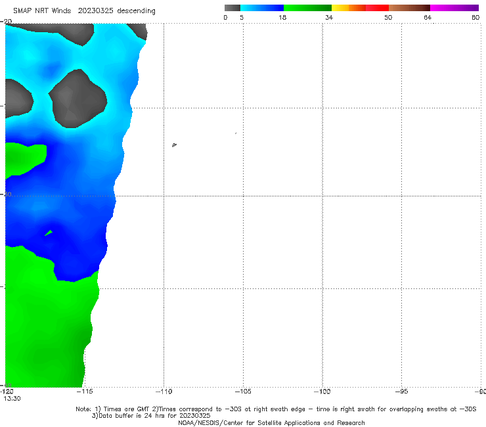Click the brown segment of the color bar
Screen dimensions: 486x427
tap(409, 8)
